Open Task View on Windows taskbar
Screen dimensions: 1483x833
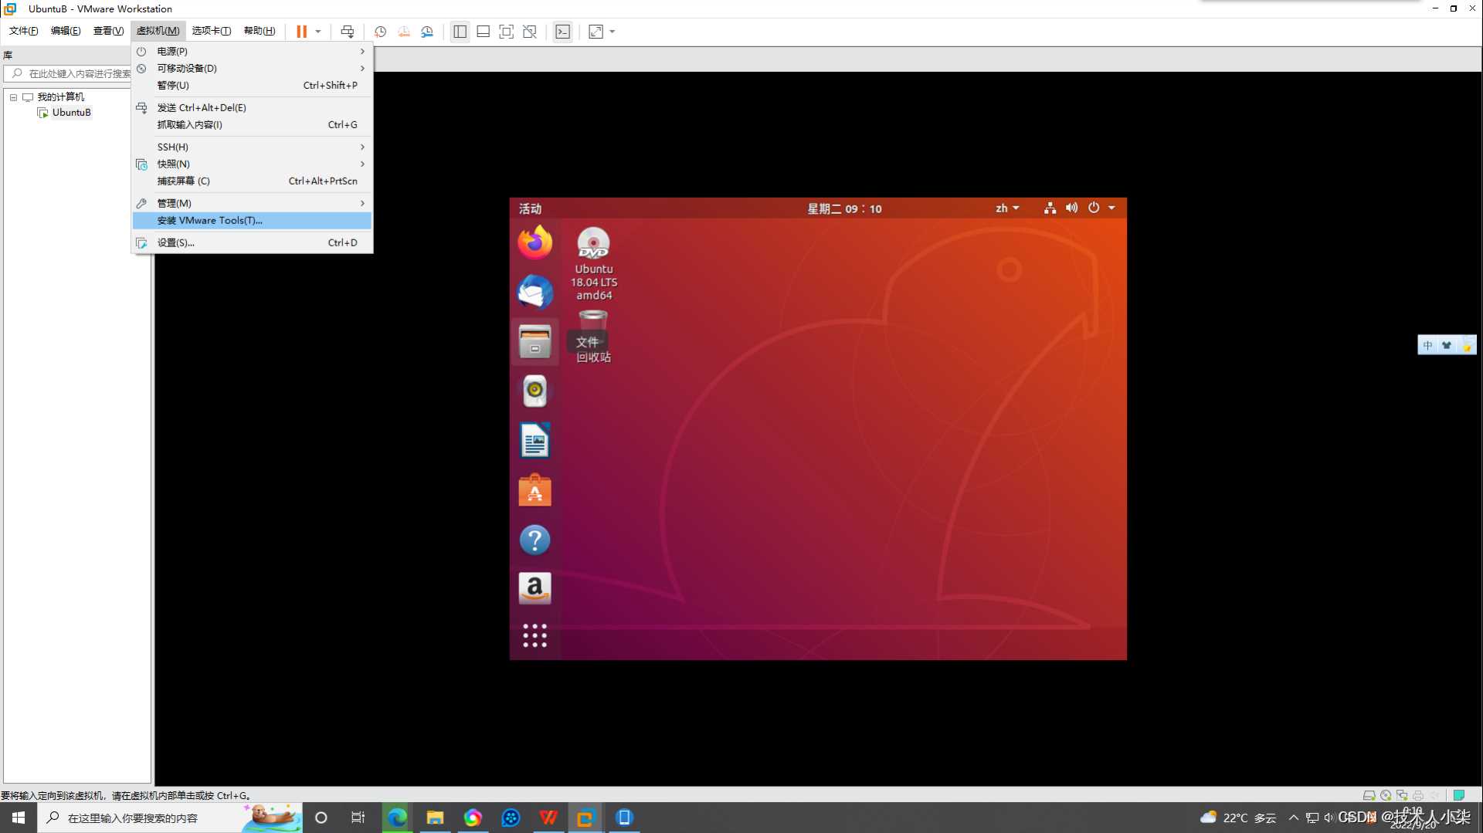(358, 818)
